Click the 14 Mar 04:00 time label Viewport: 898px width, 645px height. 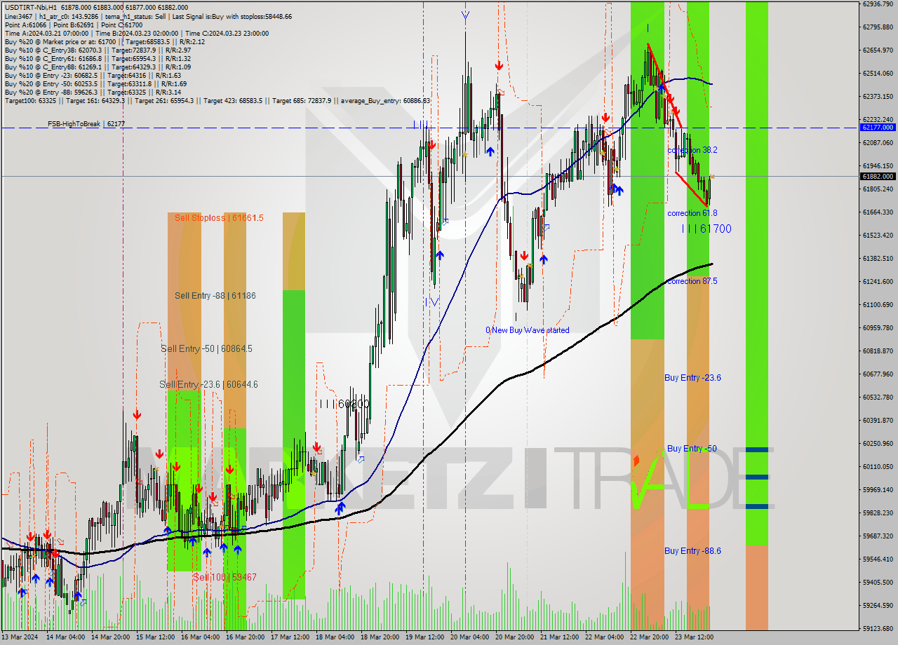click(x=65, y=637)
